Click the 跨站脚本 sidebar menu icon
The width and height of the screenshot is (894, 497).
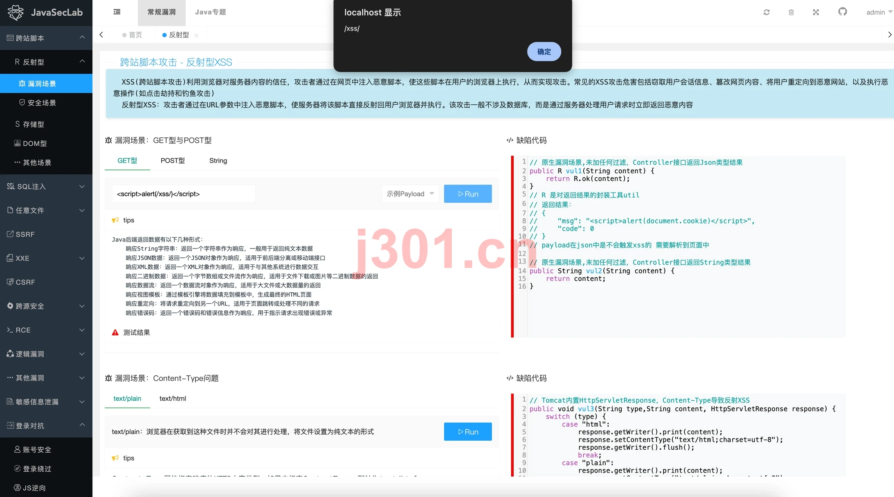10,38
